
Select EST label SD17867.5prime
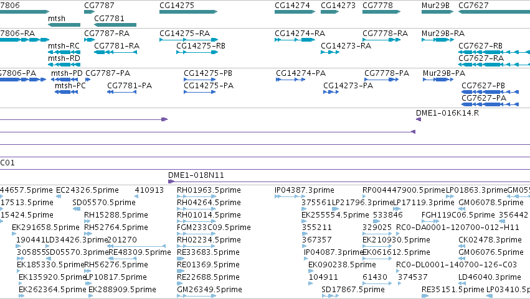coord(353,290)
